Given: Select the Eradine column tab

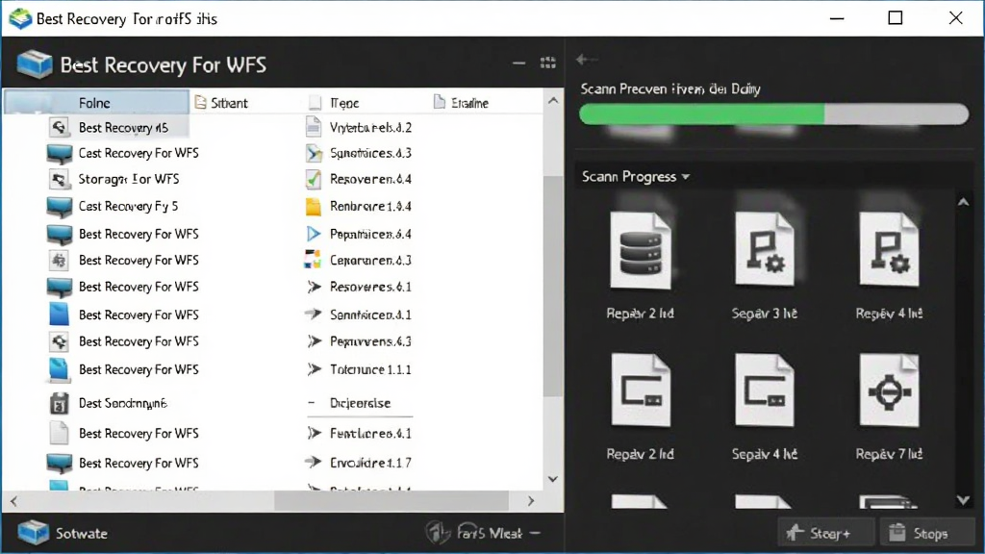Looking at the screenshot, I should [461, 102].
